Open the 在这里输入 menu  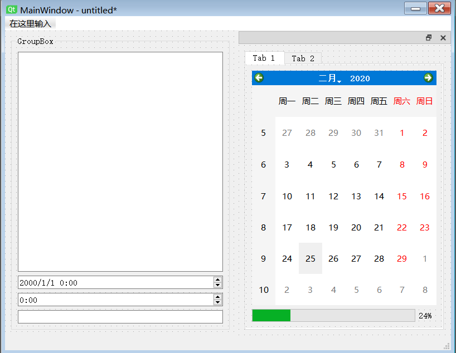[30, 23]
